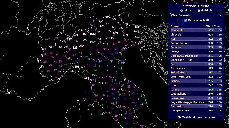
Task: Select the Giacopiane - Diga row
Action: pyautogui.click(x=196, y=60)
